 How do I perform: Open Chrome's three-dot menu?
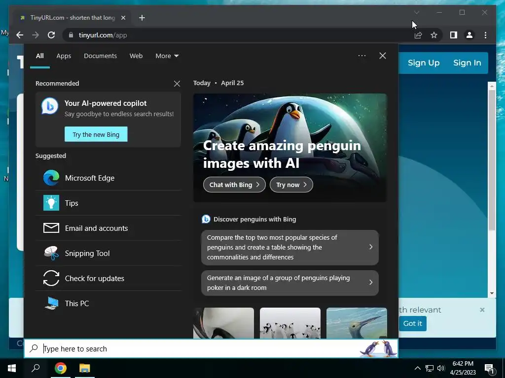(x=485, y=35)
